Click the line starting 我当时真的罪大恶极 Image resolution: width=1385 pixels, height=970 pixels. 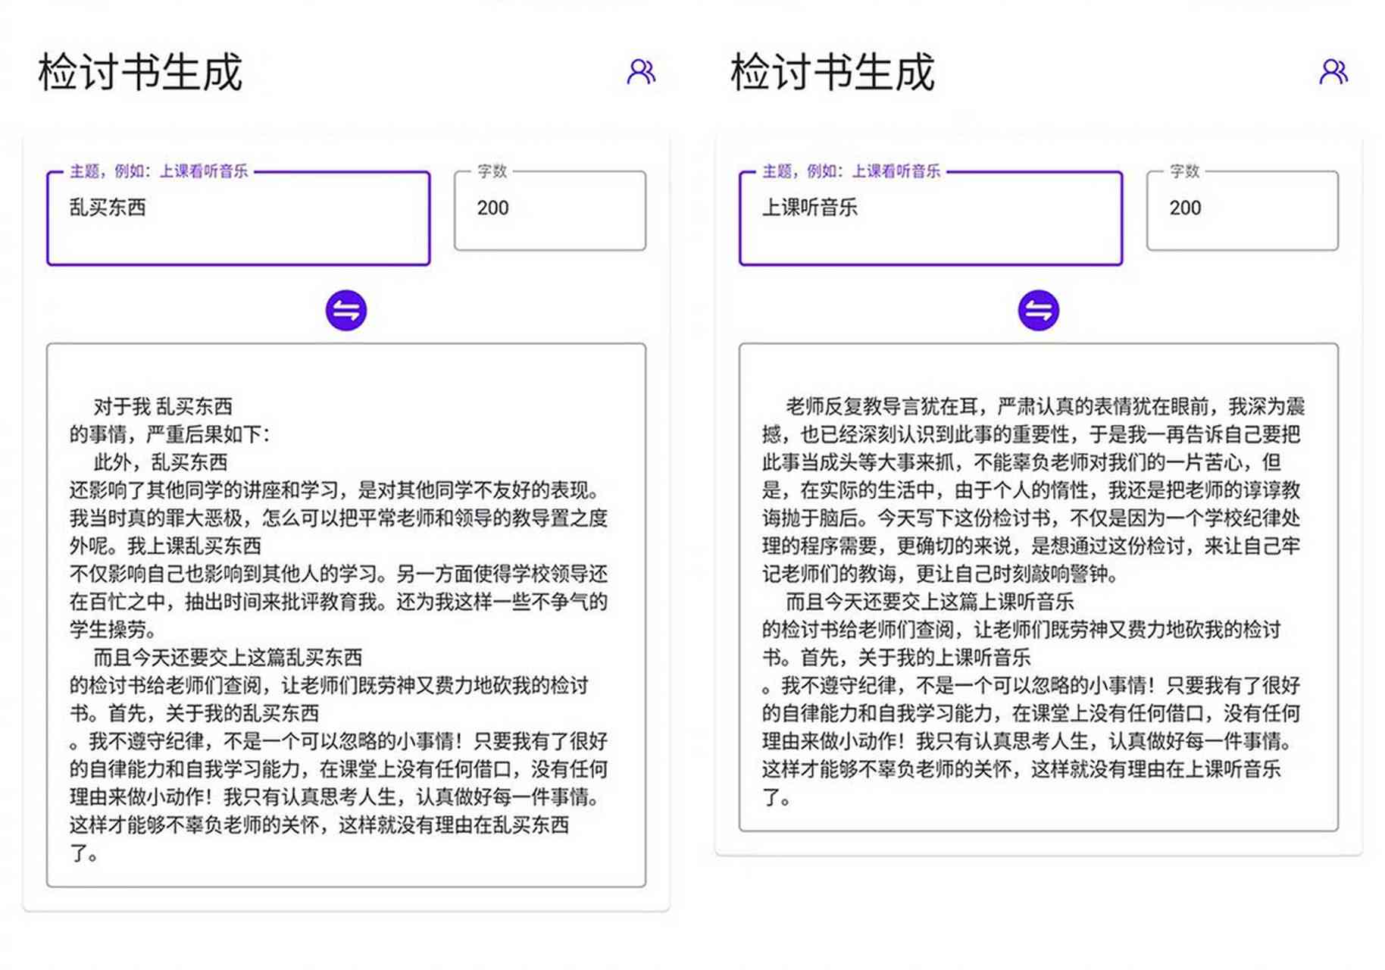tap(339, 518)
